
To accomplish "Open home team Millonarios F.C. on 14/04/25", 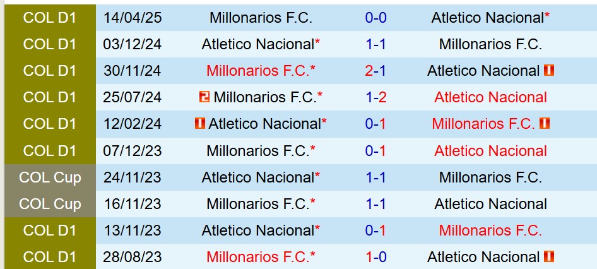I will point(261,18).
